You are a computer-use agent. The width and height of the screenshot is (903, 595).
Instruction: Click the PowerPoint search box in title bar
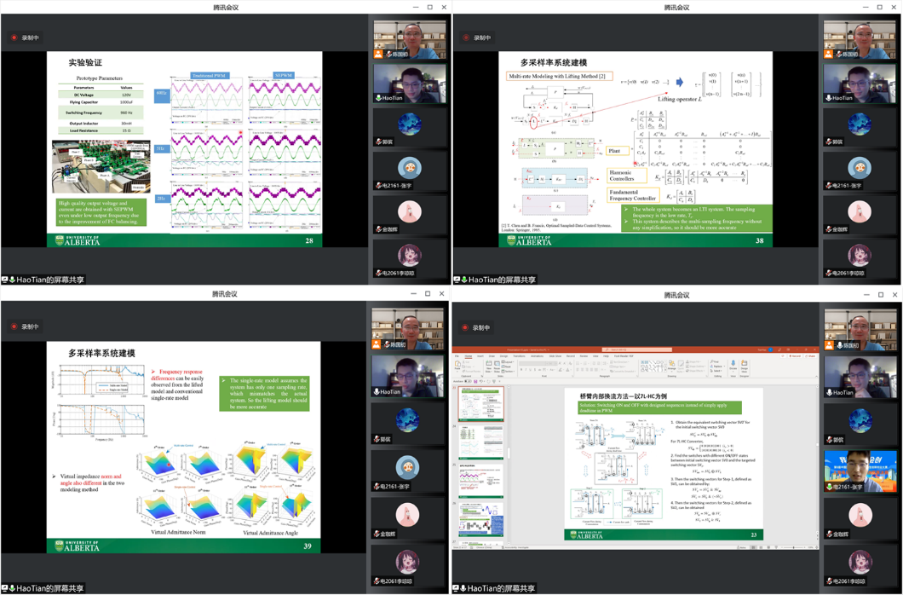pyautogui.click(x=635, y=349)
